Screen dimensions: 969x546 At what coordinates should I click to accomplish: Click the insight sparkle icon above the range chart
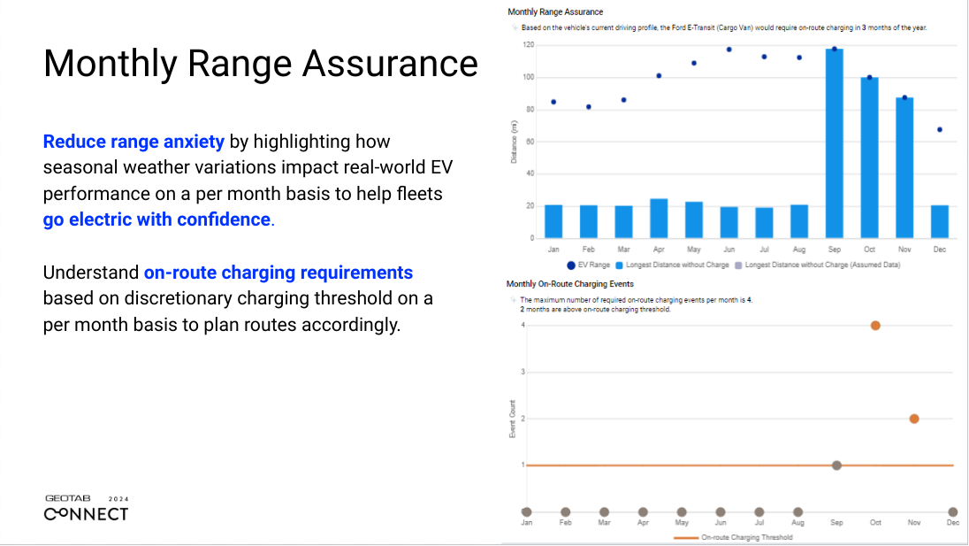pyautogui.click(x=515, y=27)
